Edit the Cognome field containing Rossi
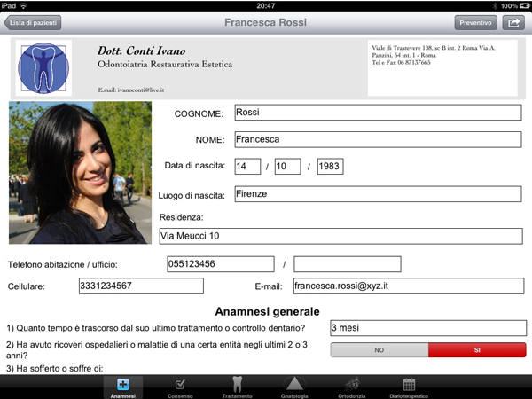The height and width of the screenshot is (399, 532). coord(377,113)
